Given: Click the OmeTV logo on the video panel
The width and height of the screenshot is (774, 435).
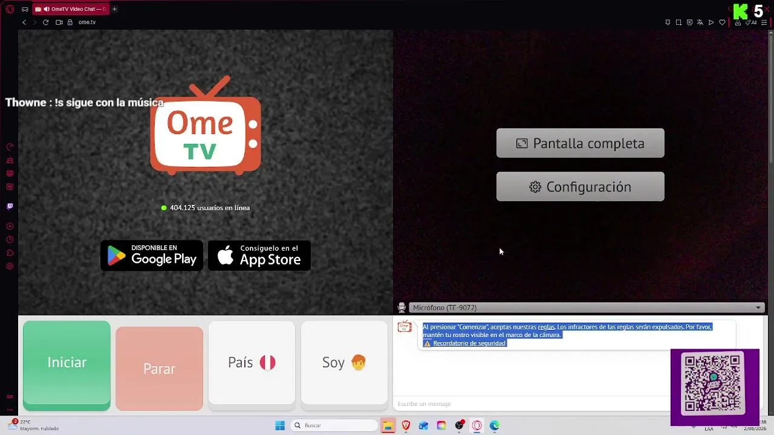Looking at the screenshot, I should pos(206,125).
